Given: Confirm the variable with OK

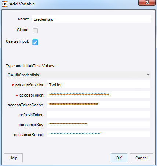Looking at the screenshot, I should 119,158.
